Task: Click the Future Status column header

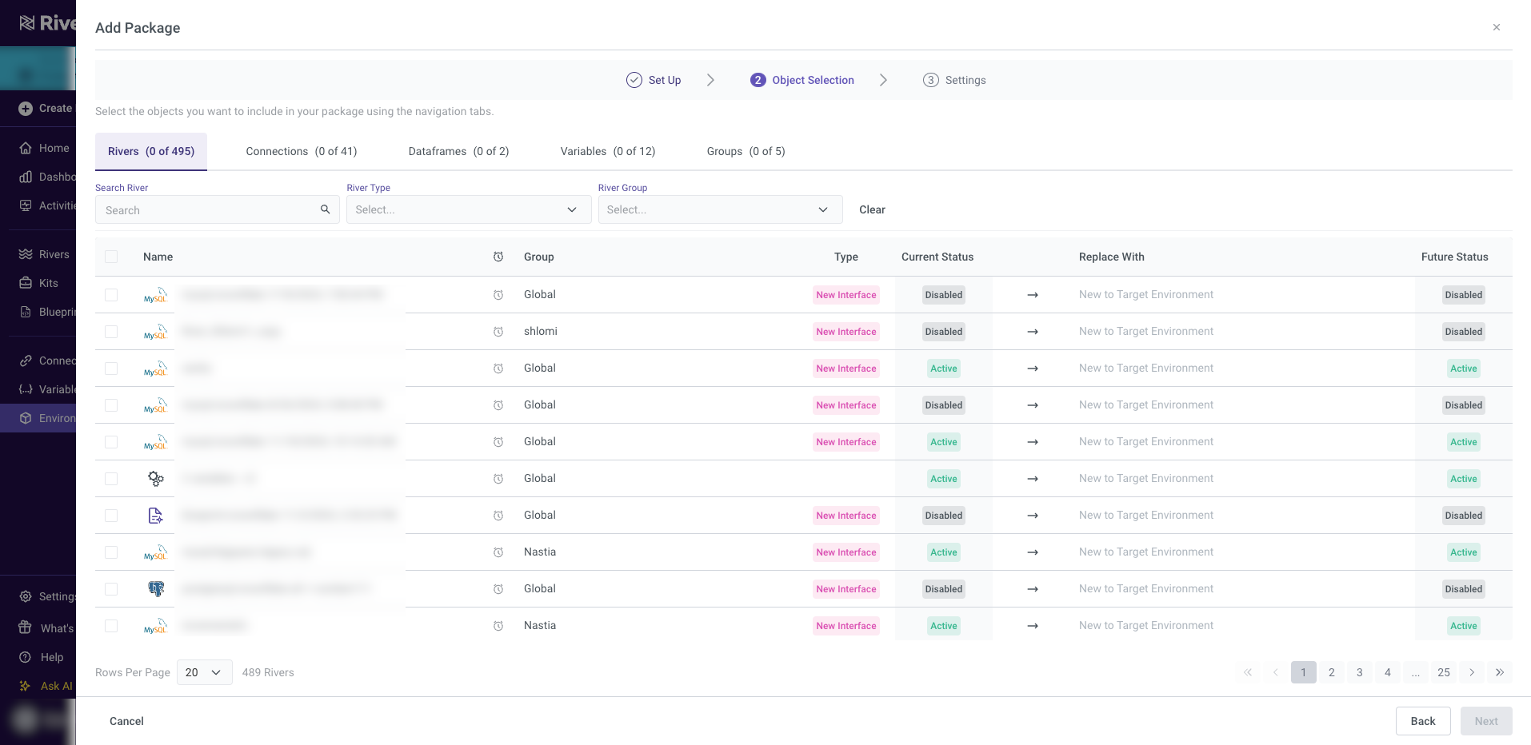Action: click(x=1455, y=257)
